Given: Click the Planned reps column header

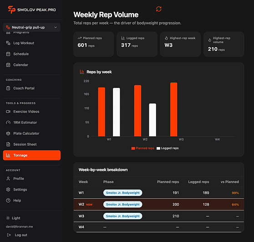Looking at the screenshot, I should [168, 182].
